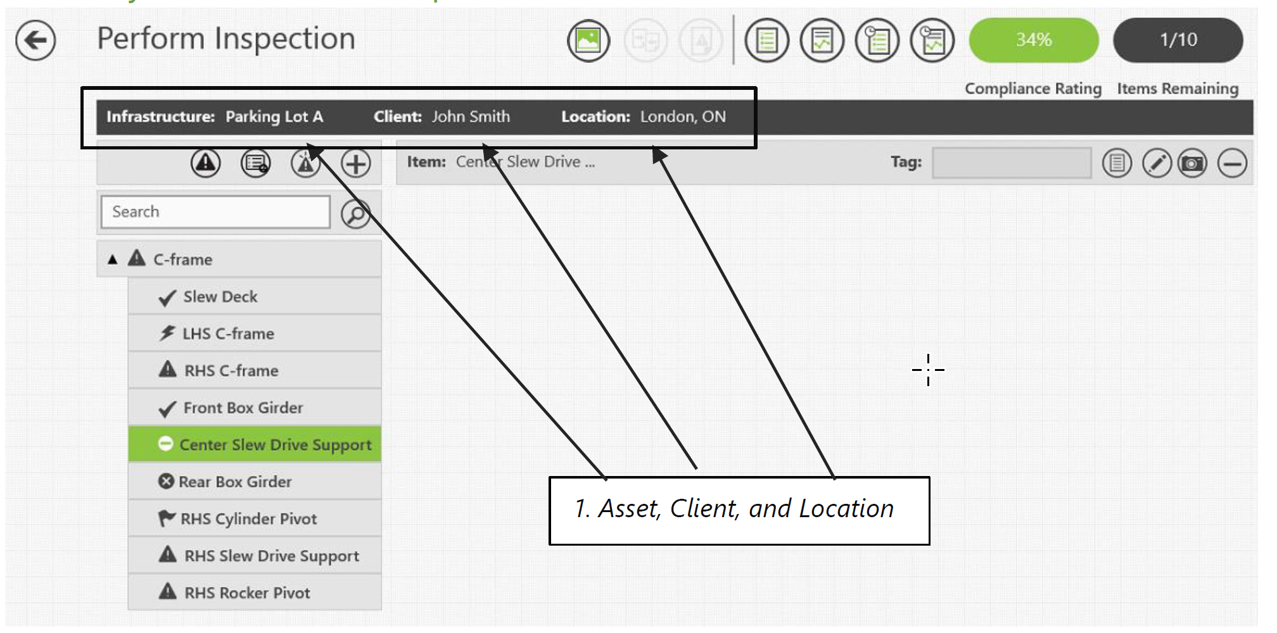This screenshot has height=633, width=1277.
Task: Click the minus remove icon beside camera
Action: coord(1232,164)
